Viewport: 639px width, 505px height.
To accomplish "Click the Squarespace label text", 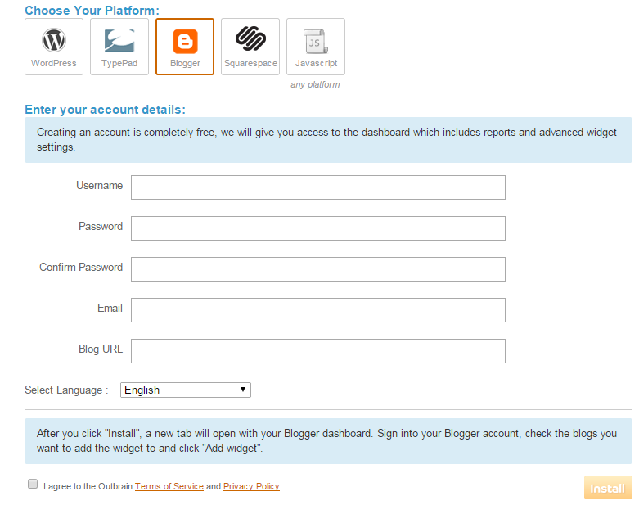I will [x=250, y=63].
